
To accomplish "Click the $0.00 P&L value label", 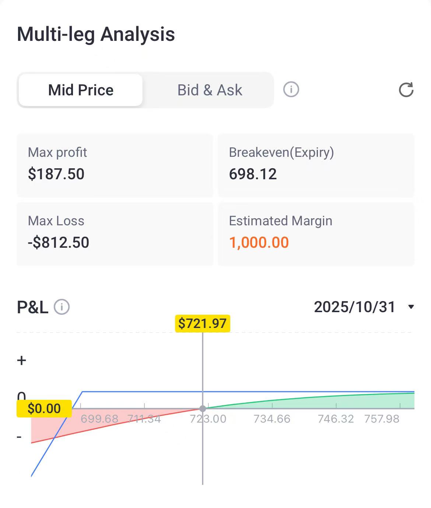I will point(44,408).
